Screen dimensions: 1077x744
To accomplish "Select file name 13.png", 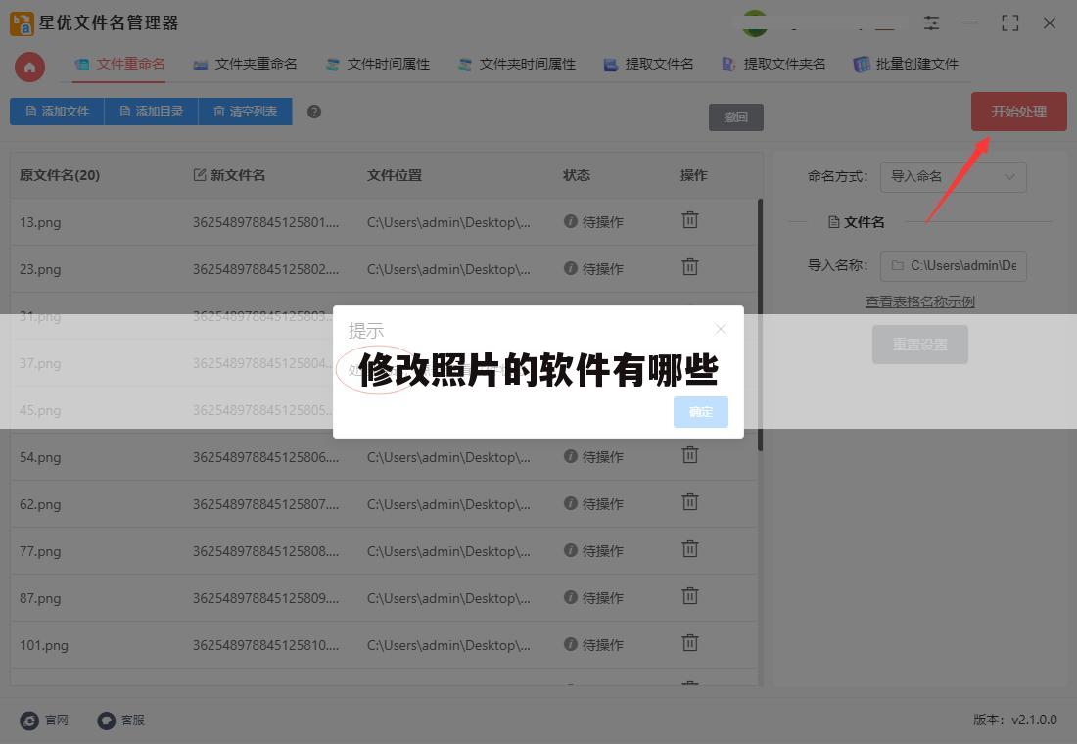I will pyautogui.click(x=40, y=222).
